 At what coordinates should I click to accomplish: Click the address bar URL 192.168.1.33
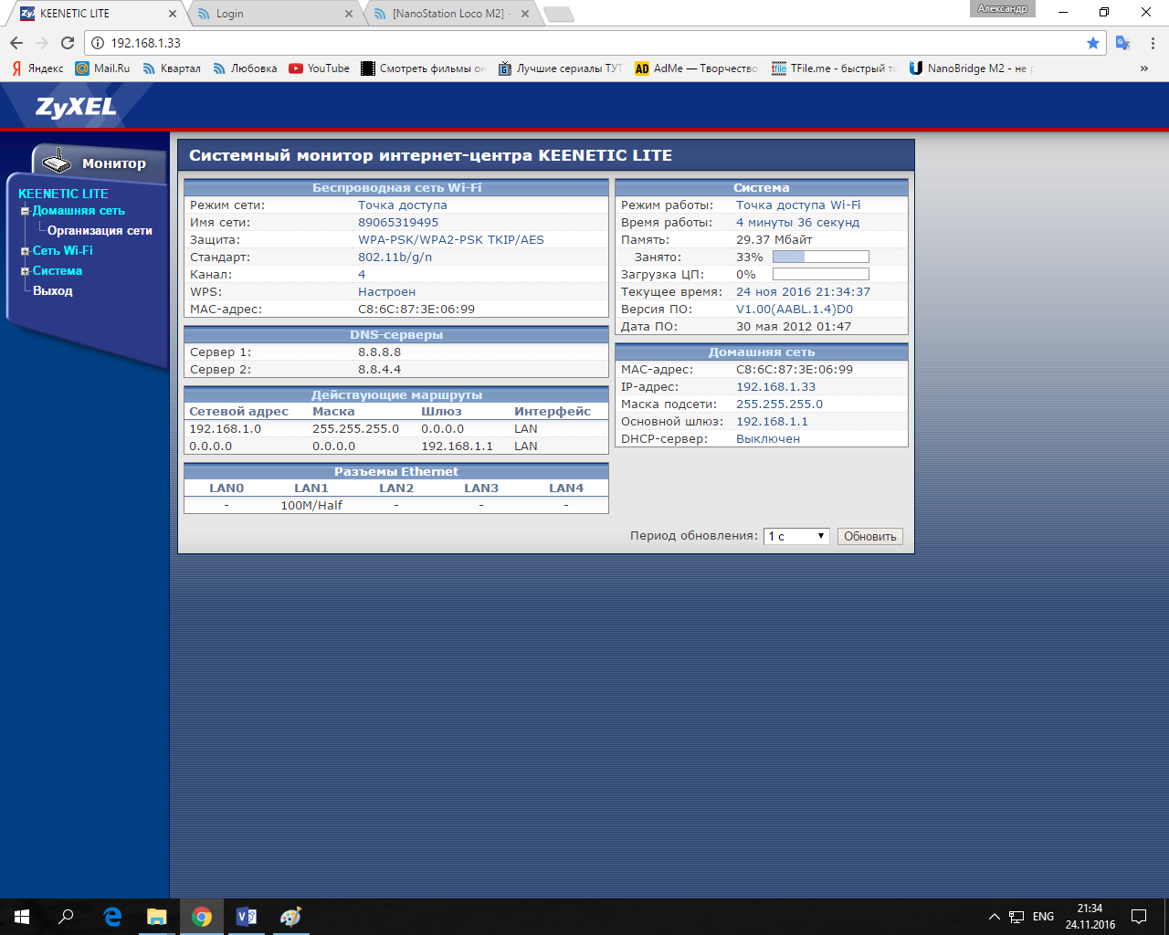145,43
